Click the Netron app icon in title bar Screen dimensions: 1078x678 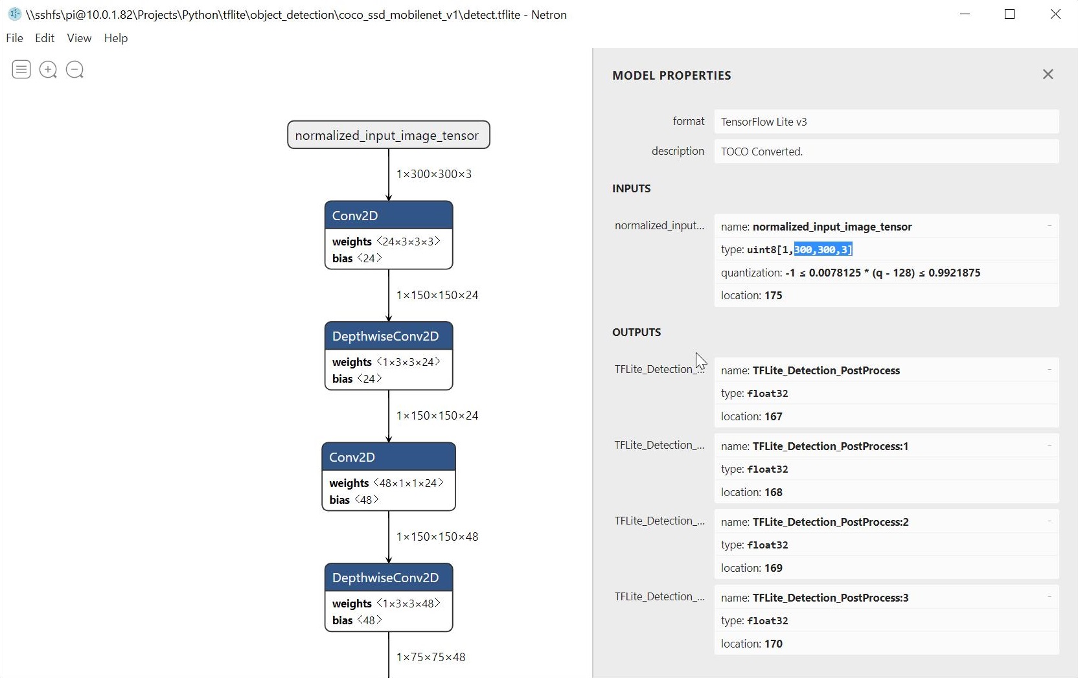coord(14,14)
